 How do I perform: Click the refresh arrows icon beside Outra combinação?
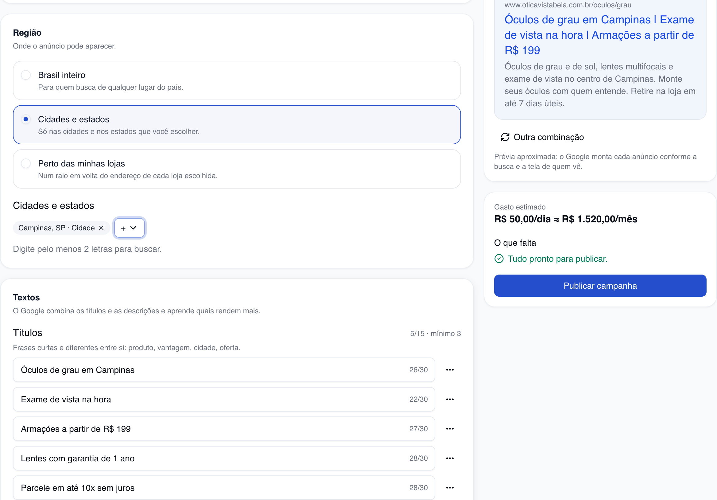(x=505, y=137)
